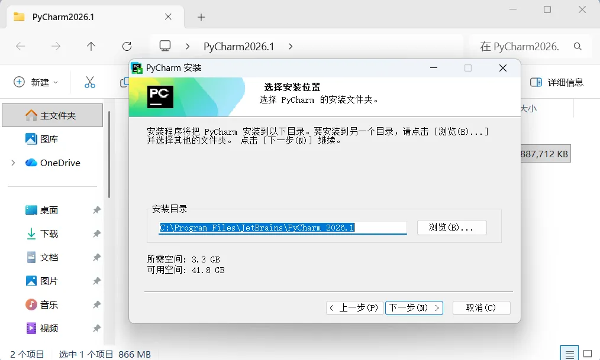Select the file row showing 887,712 KB
The image size is (600, 360).
pos(545,154)
